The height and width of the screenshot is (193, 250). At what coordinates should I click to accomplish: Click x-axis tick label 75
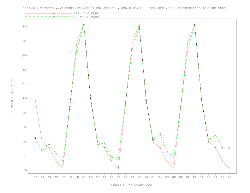[209, 177]
